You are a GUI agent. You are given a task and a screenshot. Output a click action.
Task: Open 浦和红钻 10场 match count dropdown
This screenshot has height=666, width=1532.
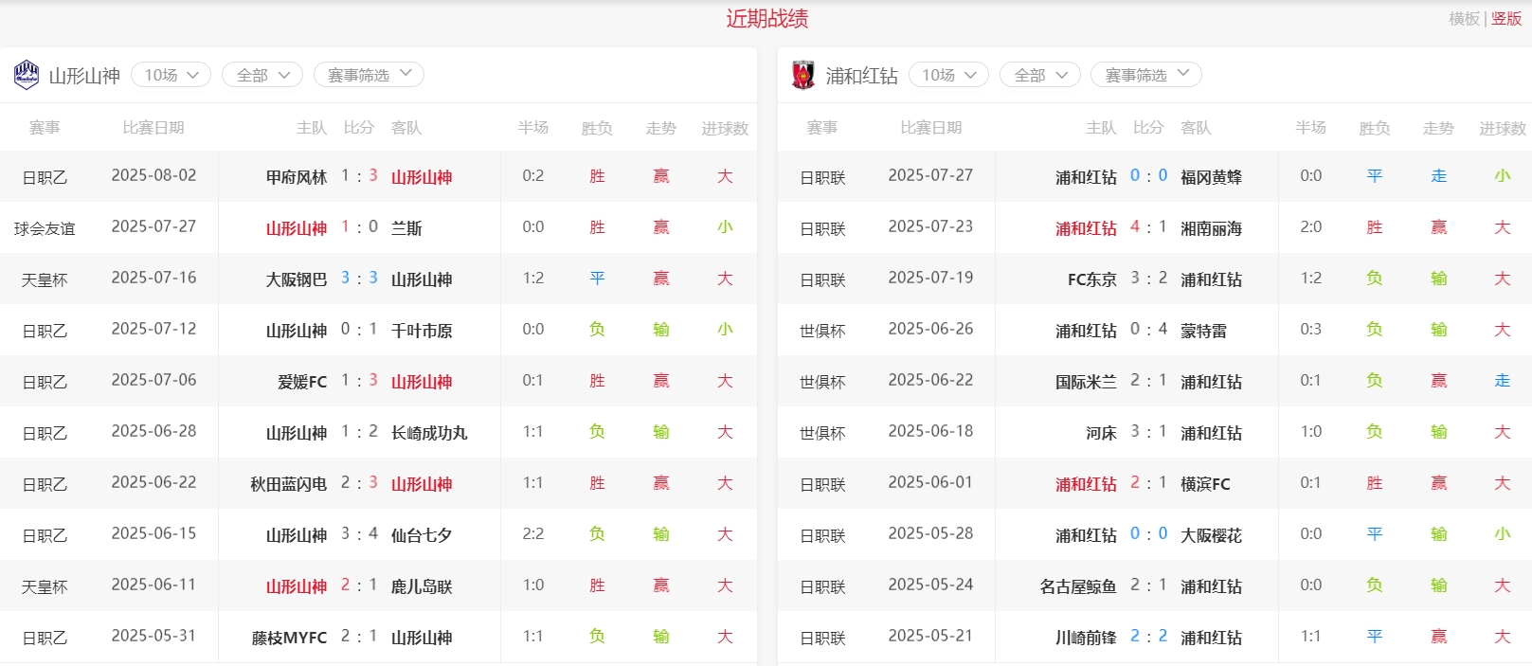click(948, 75)
